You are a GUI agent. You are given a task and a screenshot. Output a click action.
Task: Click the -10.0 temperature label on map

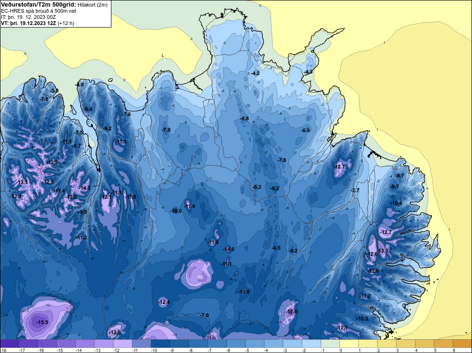176,211
